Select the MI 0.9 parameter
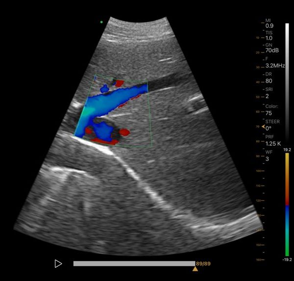The image size is (294, 281). (x=269, y=23)
